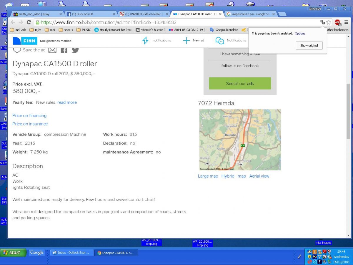
Task: Switch map to Hybrid view
Action: (228, 176)
